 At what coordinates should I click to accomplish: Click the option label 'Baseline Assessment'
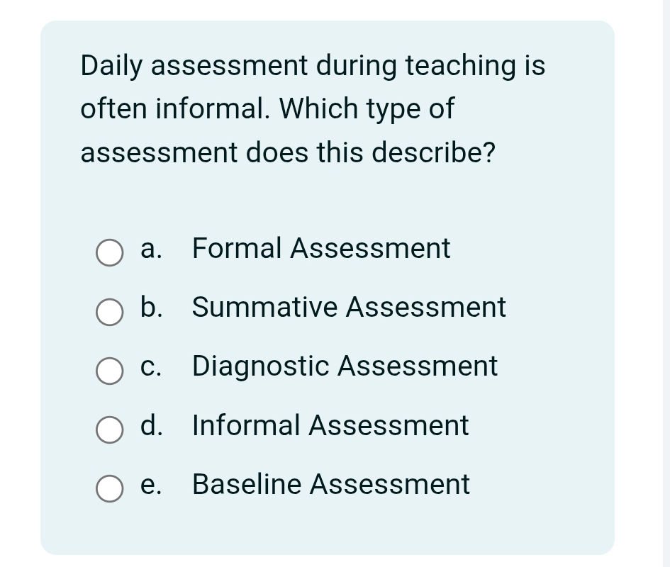point(330,485)
